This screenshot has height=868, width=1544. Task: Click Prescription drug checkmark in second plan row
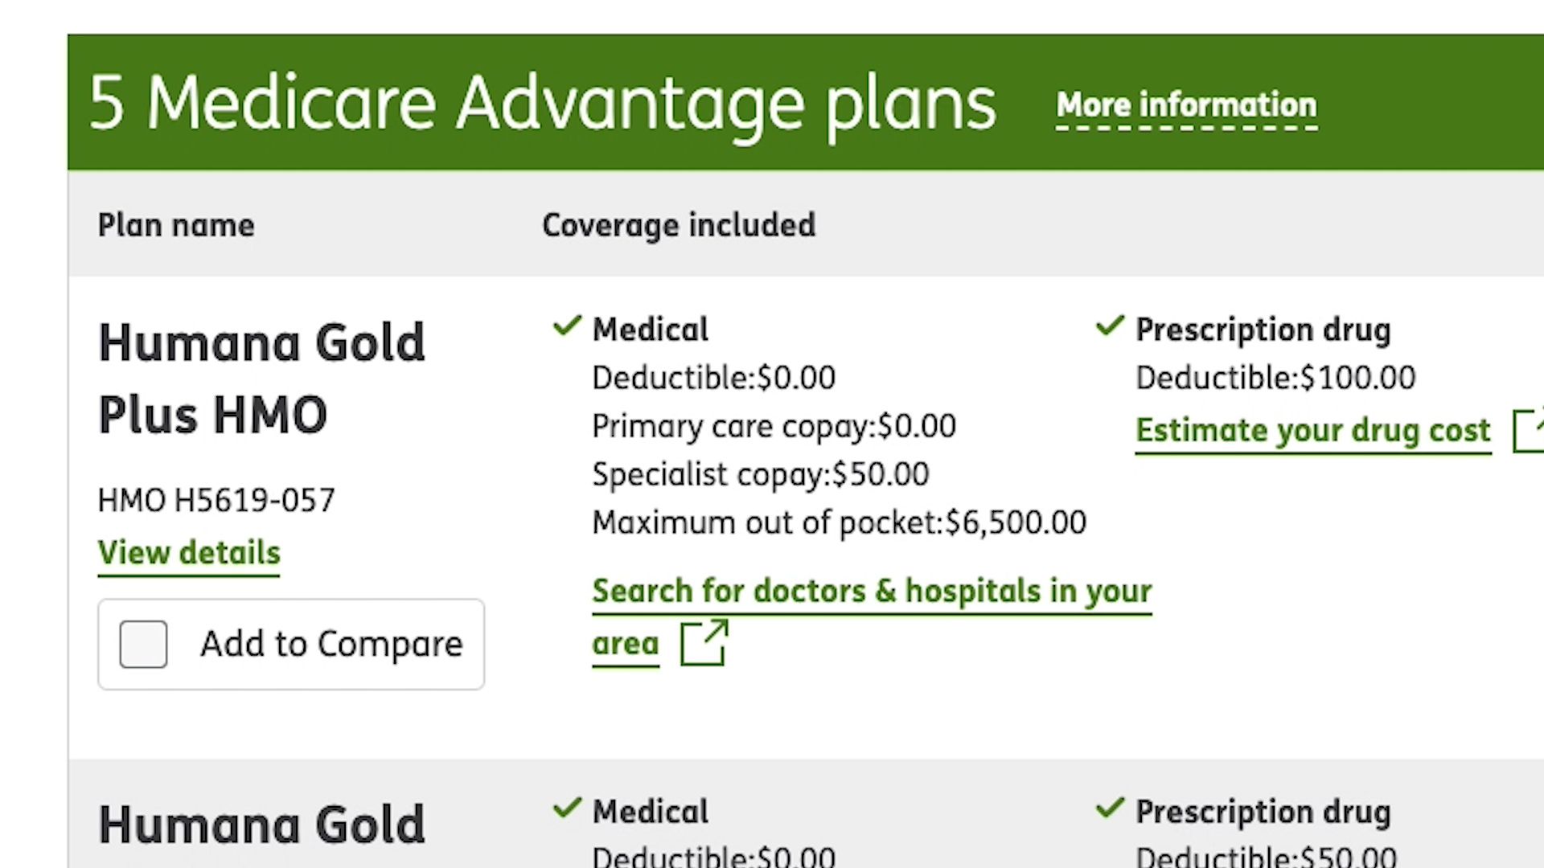click(1110, 807)
